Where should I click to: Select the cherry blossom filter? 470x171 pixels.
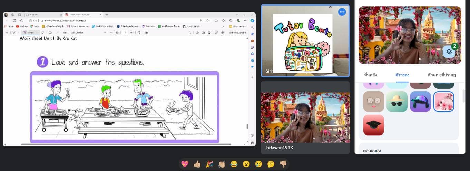[444, 101]
